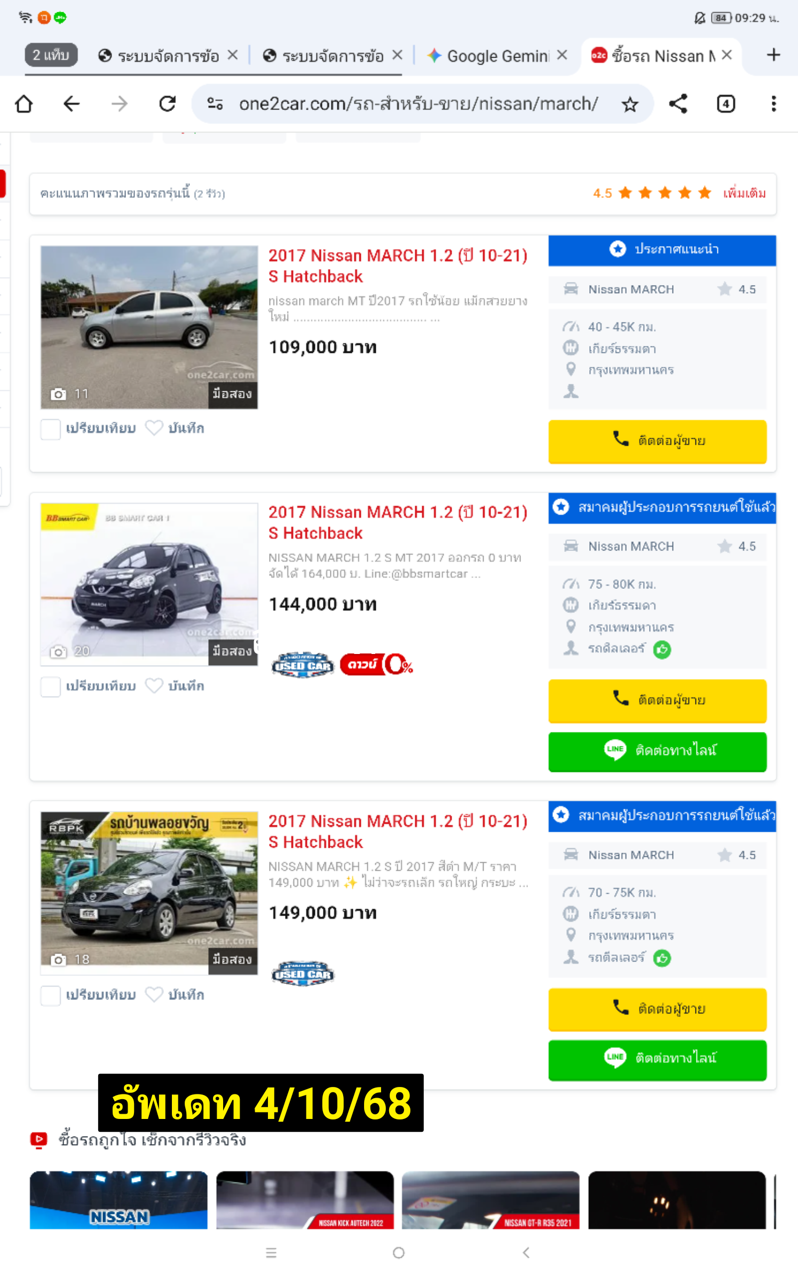The image size is (798, 1277).
Task: Close the ซื้อรถ Nissan tab
Action: [726, 55]
